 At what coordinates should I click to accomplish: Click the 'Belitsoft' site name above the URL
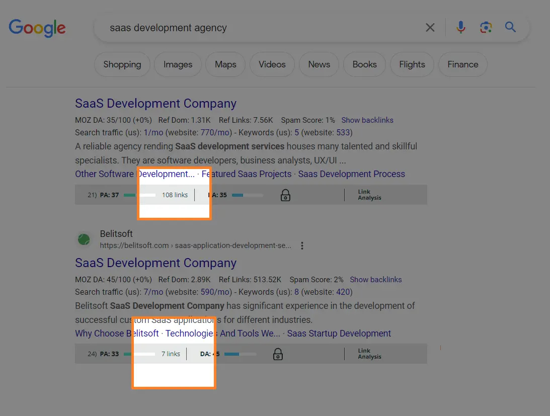[x=116, y=233]
